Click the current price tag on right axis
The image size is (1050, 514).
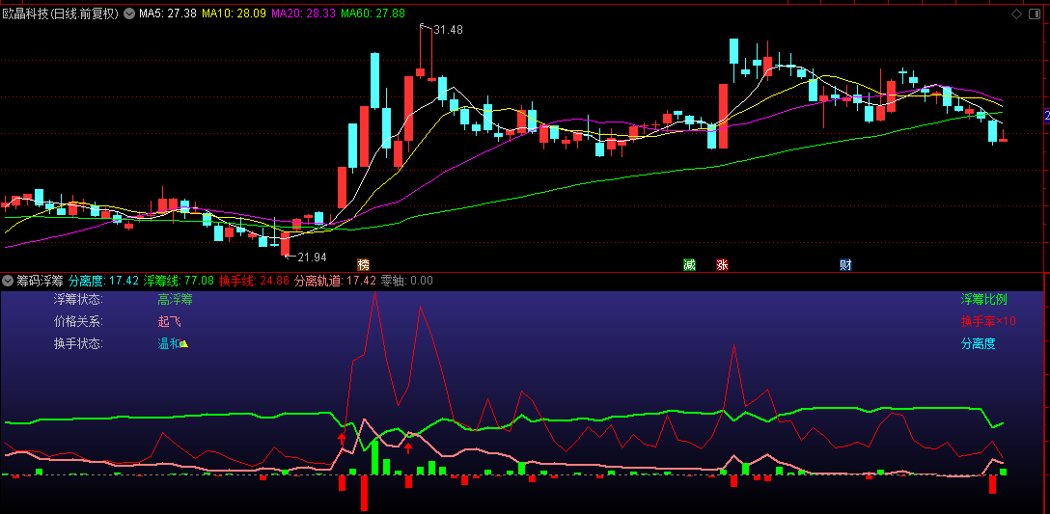pyautogui.click(x=1047, y=116)
